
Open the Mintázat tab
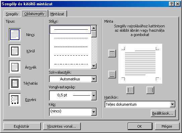click(x=57, y=14)
